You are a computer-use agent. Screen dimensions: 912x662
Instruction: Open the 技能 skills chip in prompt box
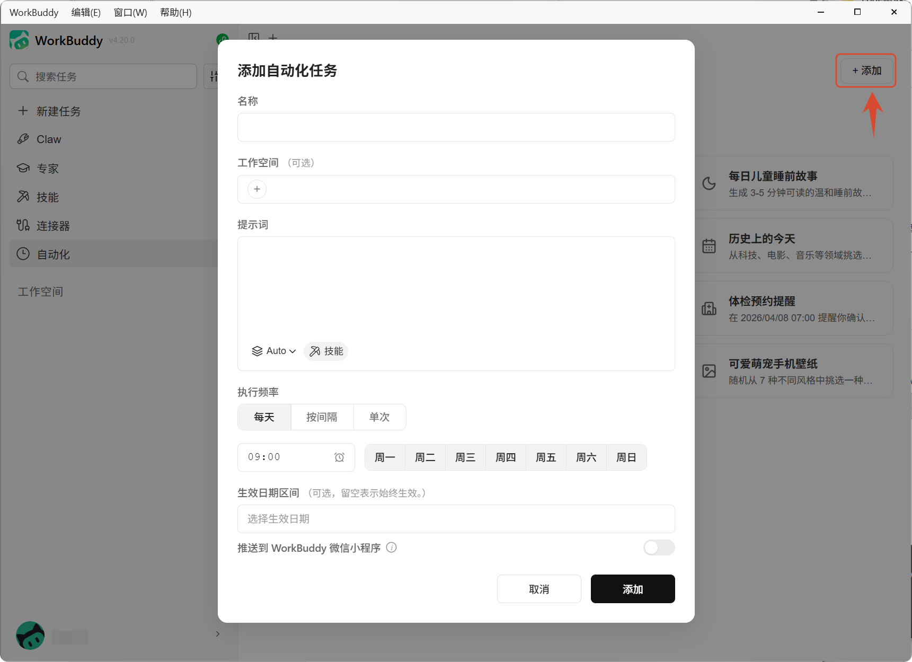tap(326, 351)
